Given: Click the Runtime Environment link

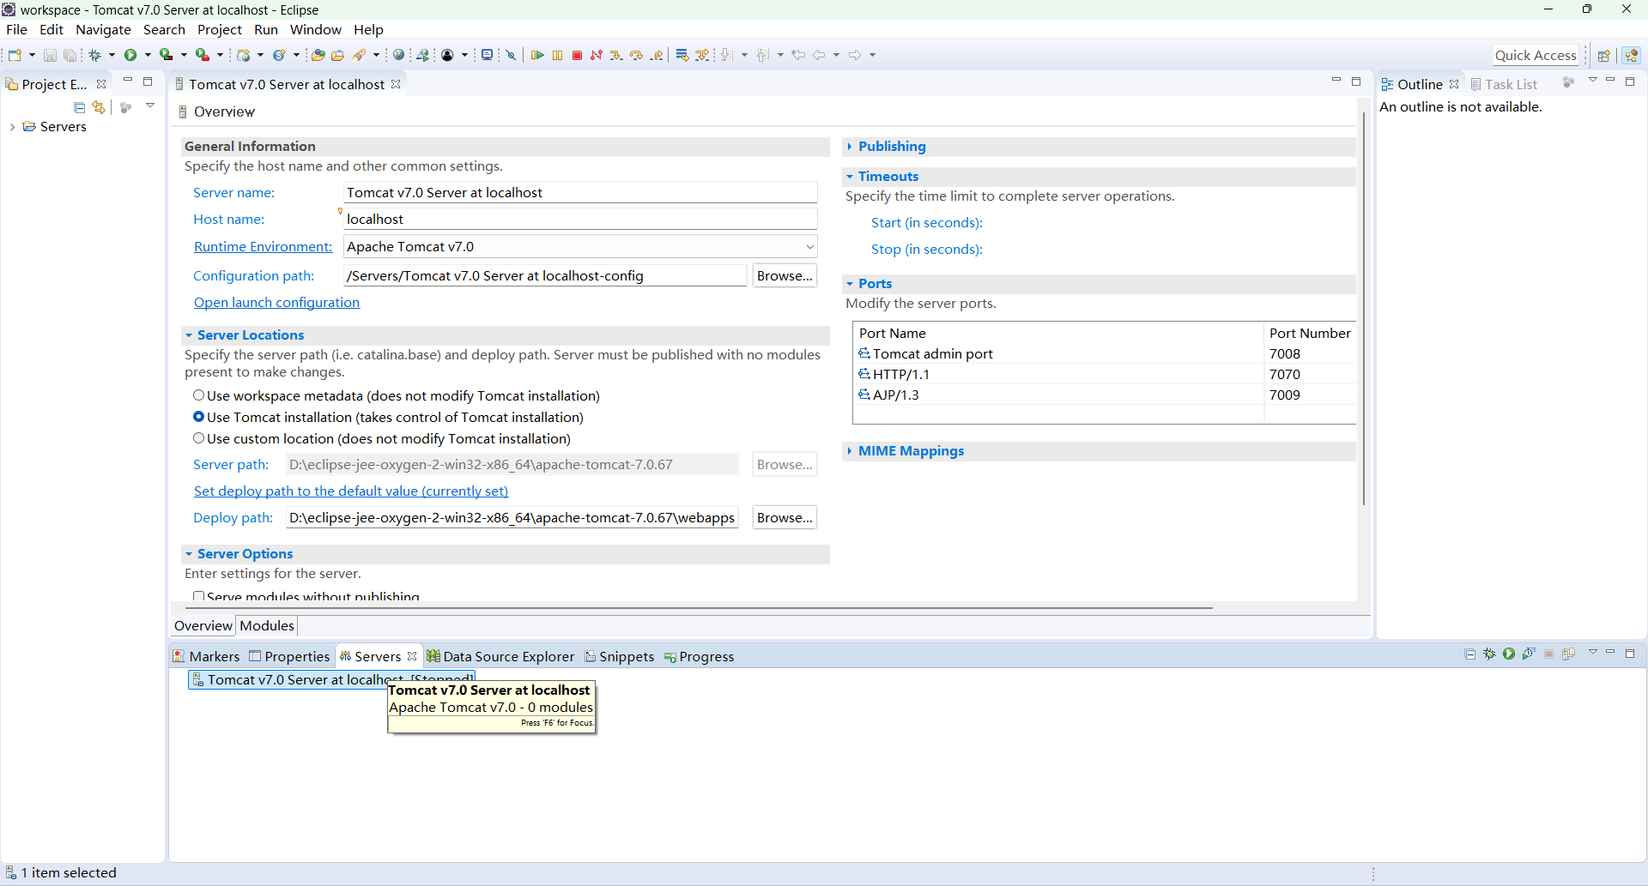Looking at the screenshot, I should [263, 247].
